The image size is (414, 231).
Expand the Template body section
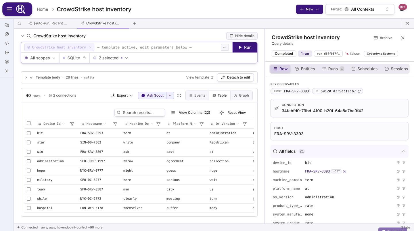pyautogui.click(x=26, y=77)
